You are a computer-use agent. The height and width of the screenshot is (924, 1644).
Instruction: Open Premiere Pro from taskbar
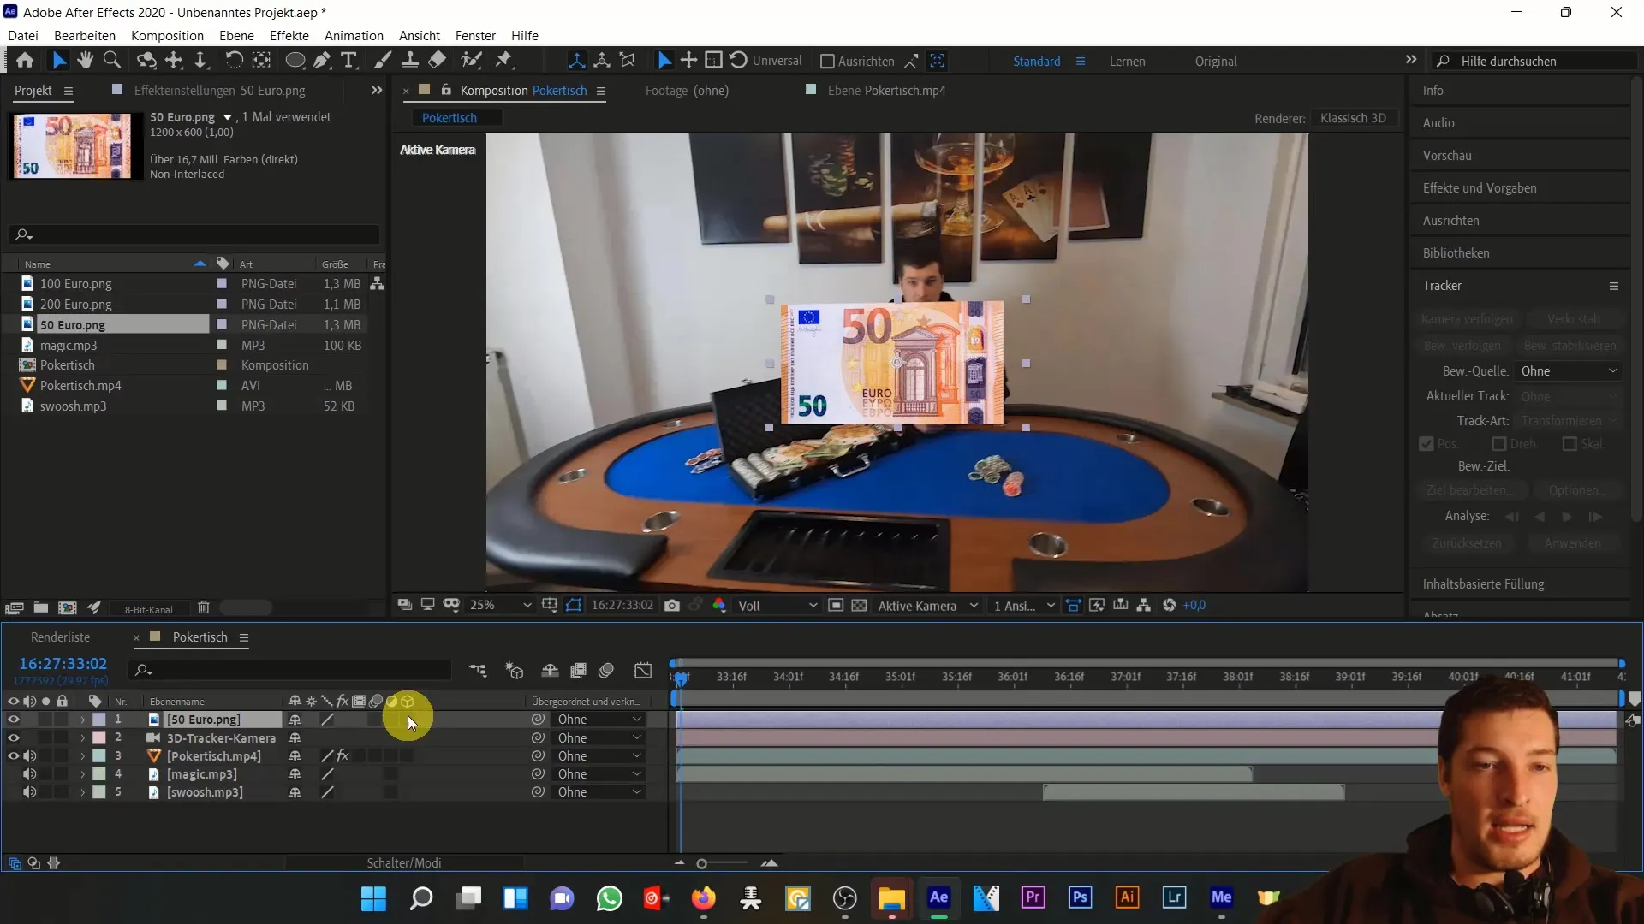tap(1033, 897)
